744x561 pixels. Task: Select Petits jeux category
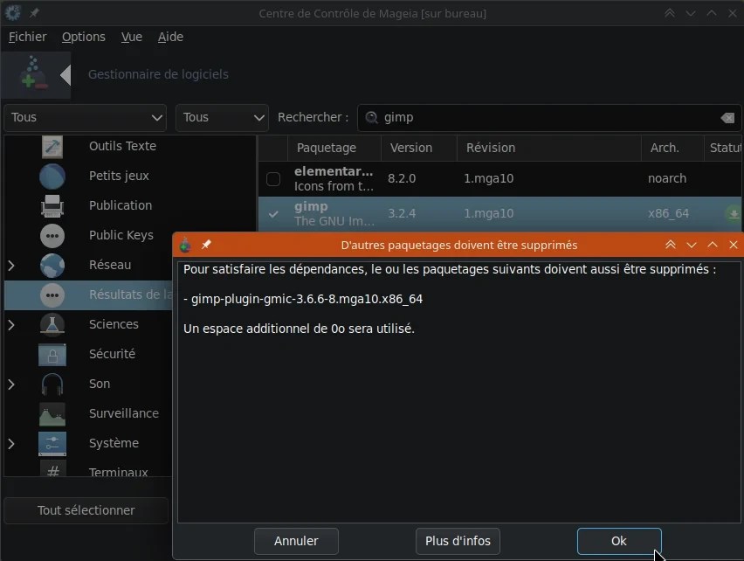[119, 177]
